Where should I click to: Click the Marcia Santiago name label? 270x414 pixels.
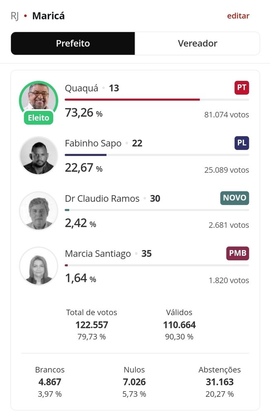click(x=98, y=253)
